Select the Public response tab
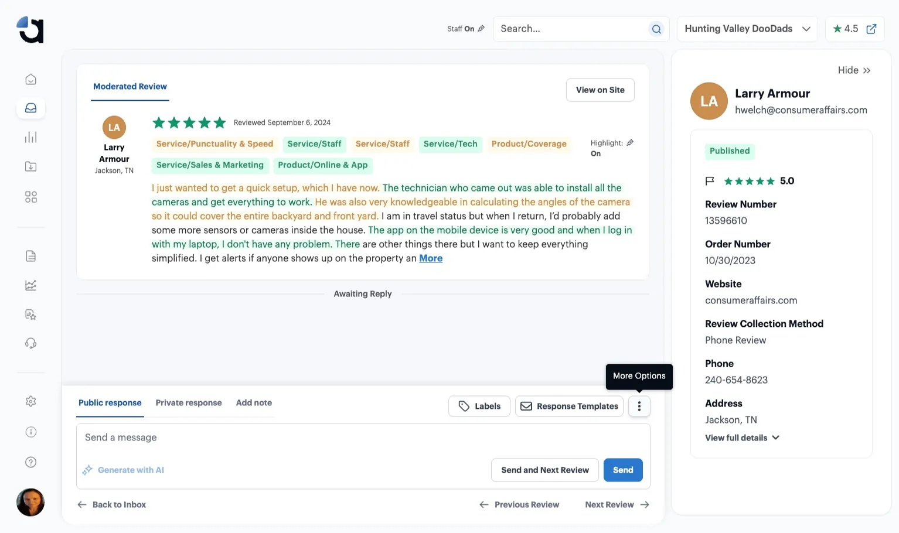 click(x=110, y=403)
